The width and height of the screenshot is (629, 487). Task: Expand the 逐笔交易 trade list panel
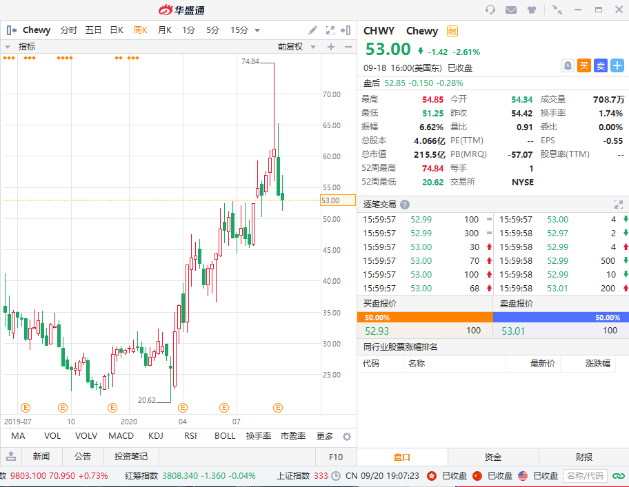(618, 205)
